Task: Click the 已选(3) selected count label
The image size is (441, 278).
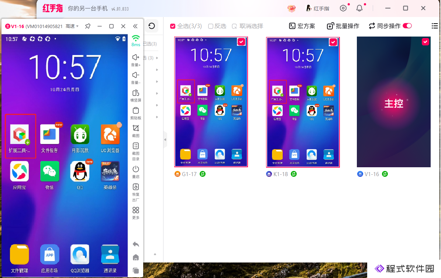Action: [x=150, y=44]
